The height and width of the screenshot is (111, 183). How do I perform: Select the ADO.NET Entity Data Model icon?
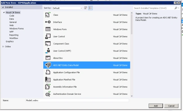tap(48, 65)
